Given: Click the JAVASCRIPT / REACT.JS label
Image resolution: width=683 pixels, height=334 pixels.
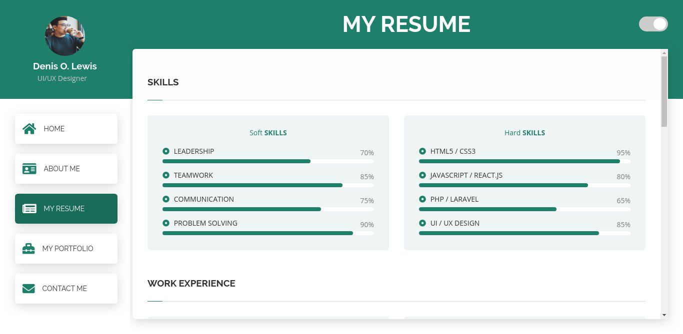Looking at the screenshot, I should (x=466, y=175).
